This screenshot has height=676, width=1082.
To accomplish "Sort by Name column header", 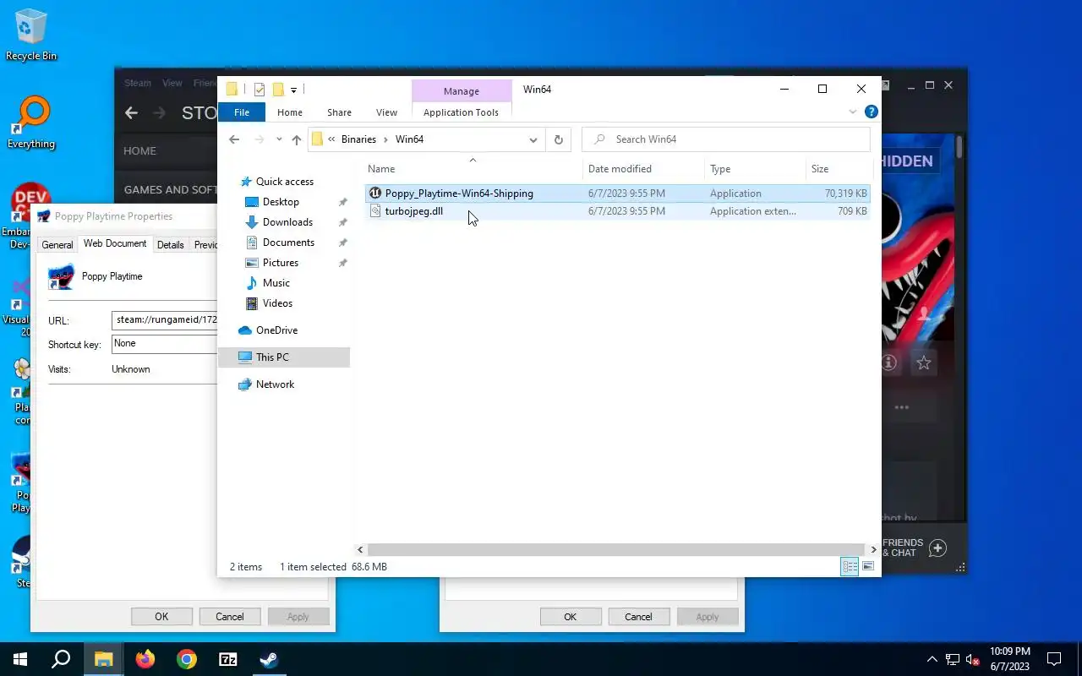I will coord(381,169).
